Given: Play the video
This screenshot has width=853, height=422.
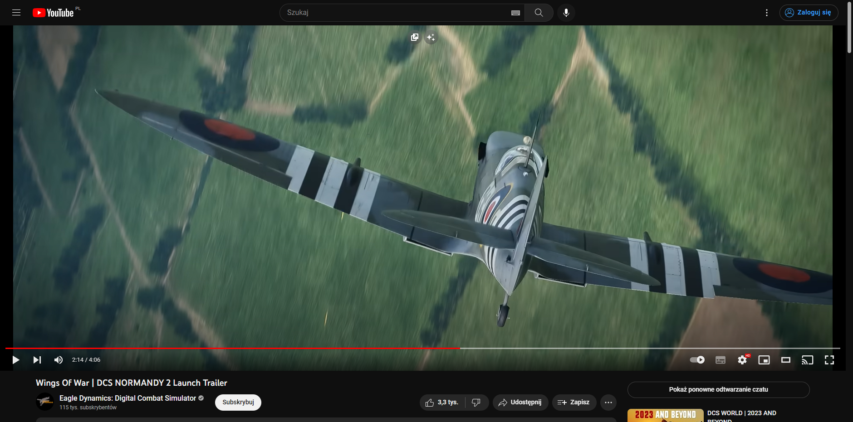Looking at the screenshot, I should pyautogui.click(x=16, y=360).
